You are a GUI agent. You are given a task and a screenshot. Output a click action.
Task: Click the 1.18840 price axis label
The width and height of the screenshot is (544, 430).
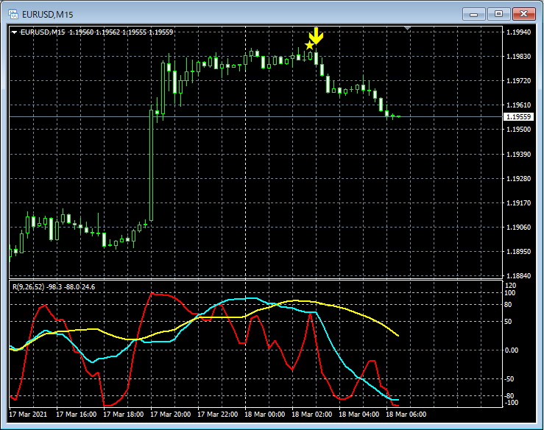[x=518, y=275]
